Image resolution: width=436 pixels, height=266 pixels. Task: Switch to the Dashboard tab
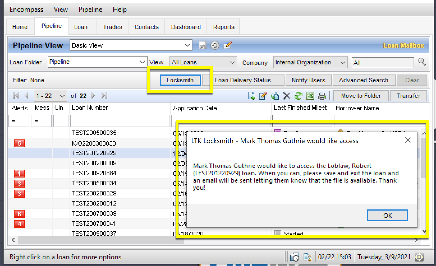pyautogui.click(x=186, y=27)
